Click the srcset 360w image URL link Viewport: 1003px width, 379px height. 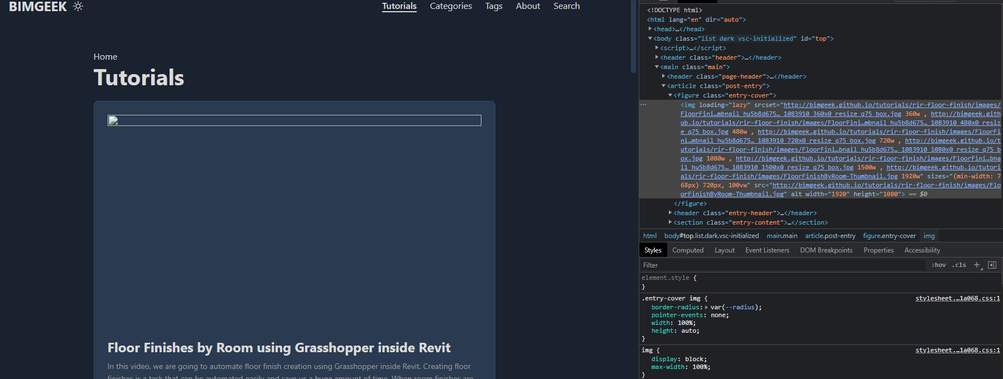(840, 109)
